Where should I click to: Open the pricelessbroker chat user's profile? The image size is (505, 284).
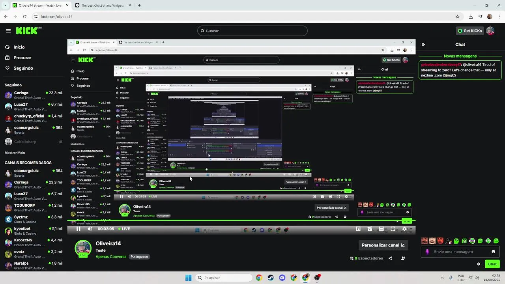click(x=441, y=64)
